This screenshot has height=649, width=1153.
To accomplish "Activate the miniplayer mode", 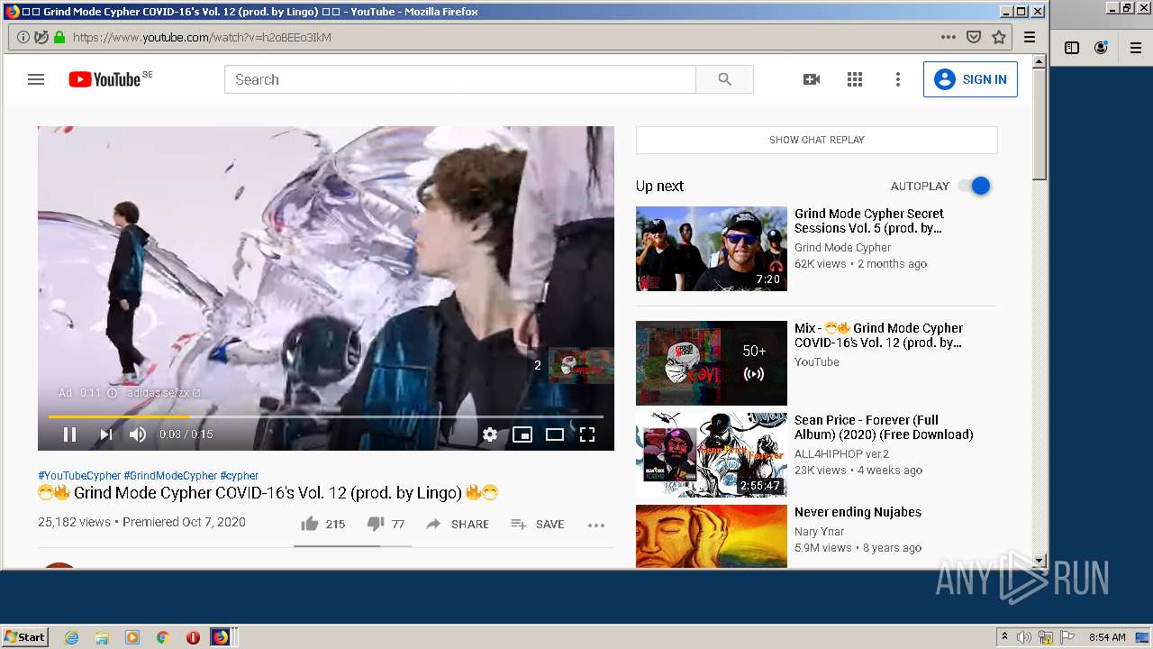I will 522,434.
